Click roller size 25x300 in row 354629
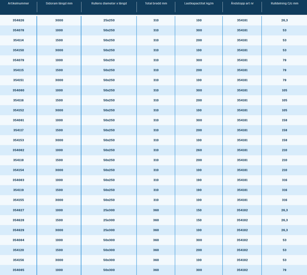The image size is (307, 275). pyautogui.click(x=109, y=230)
